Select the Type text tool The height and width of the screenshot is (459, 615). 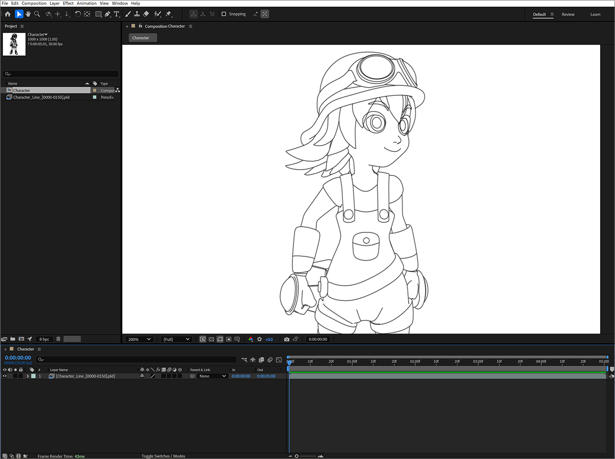tap(116, 14)
